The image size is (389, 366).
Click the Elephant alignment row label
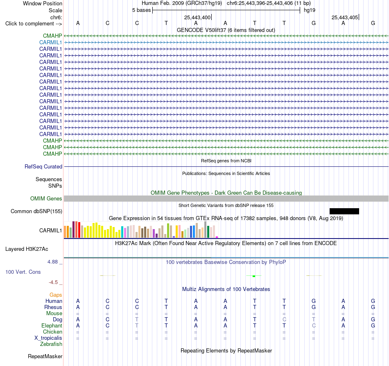pos(52,325)
